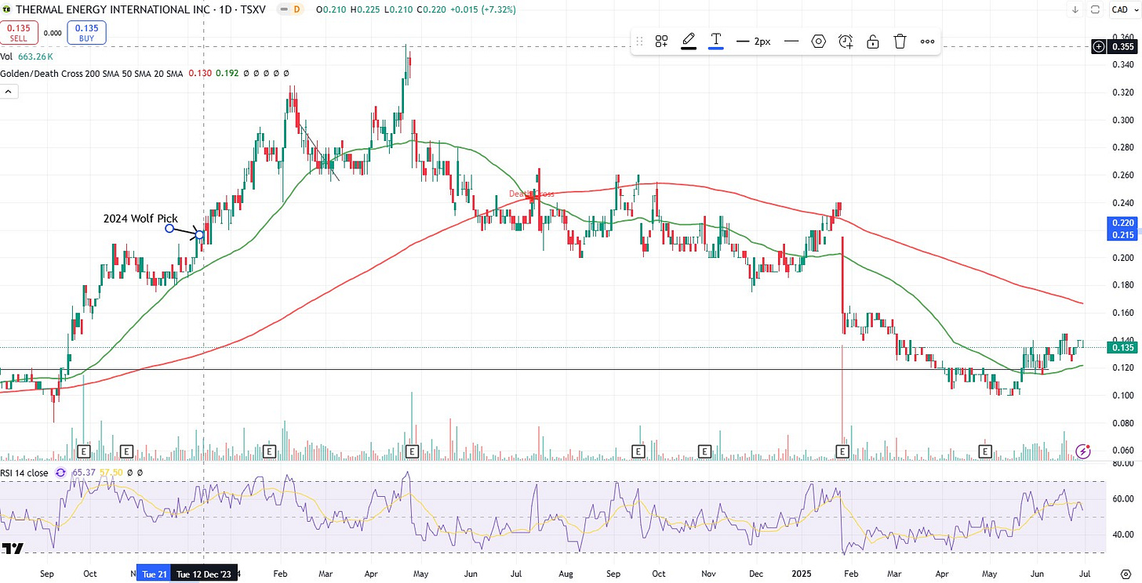Click the 60.00 RSI scale label
The width and height of the screenshot is (1142, 583).
1123,498
